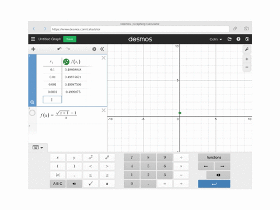Click the blue enter key
This screenshot has width=280, height=210.
click(214, 184)
